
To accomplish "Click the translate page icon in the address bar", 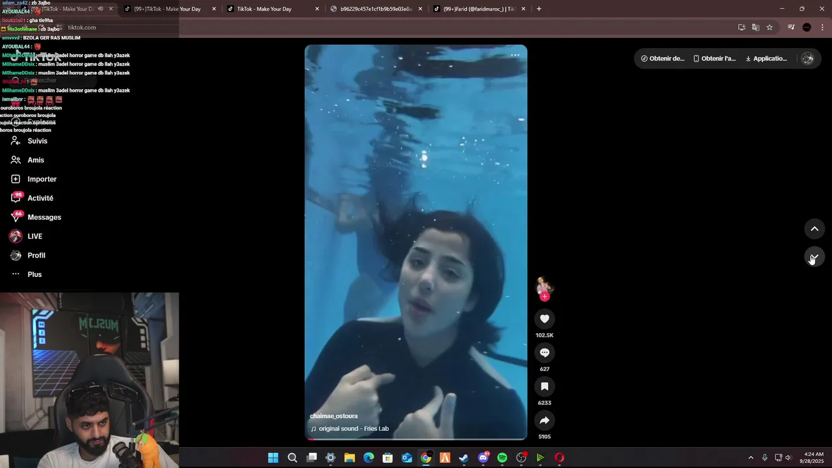I will 755,27.
